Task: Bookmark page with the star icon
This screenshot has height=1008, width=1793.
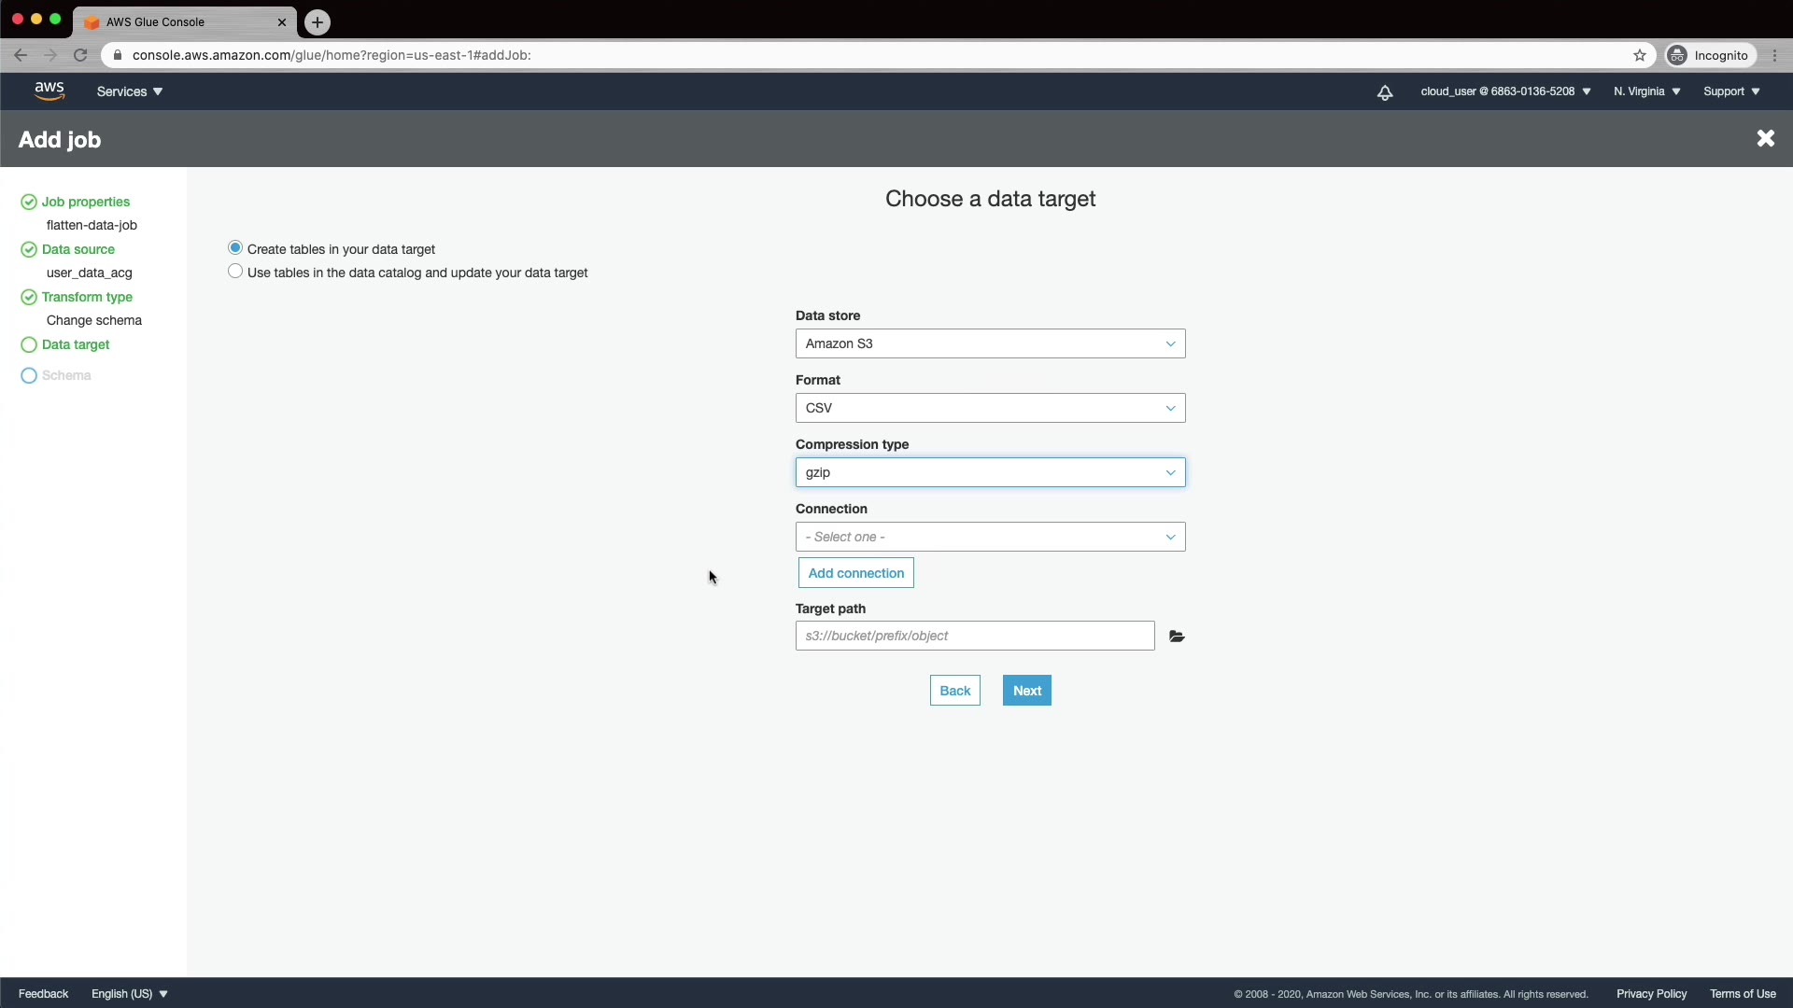Action: tap(1640, 56)
